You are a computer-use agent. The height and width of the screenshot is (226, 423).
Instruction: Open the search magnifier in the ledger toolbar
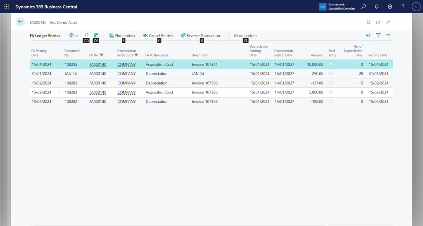click(x=86, y=36)
